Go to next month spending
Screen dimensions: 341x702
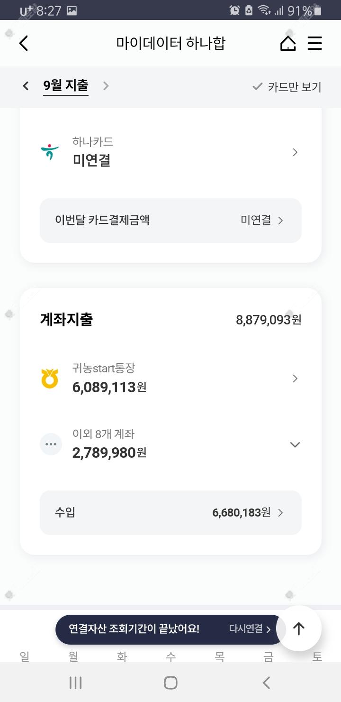pyautogui.click(x=106, y=86)
